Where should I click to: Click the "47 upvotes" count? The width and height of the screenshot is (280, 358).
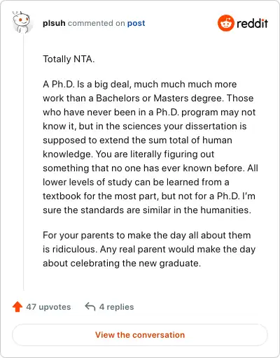point(48,307)
